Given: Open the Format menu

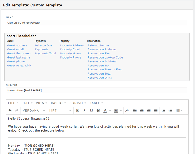Looking at the screenshot, I should 78,103.
